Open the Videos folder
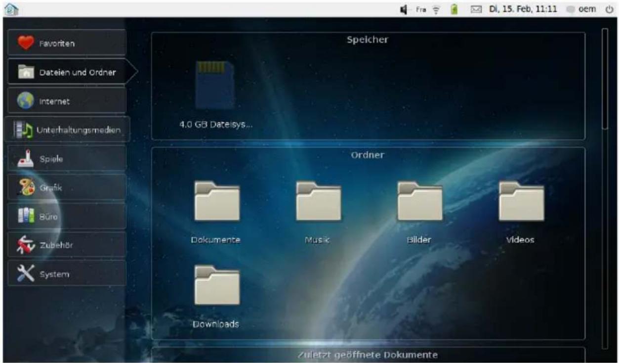The image size is (619, 363). pos(521,212)
